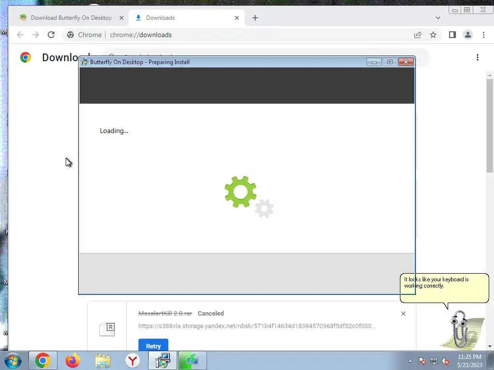The height and width of the screenshot is (370, 494).
Task: Open Downloads page more actions menu
Action: click(478, 57)
